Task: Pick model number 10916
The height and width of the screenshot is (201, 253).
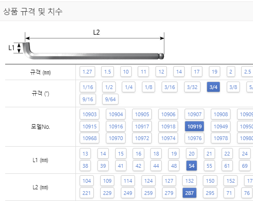Action: 116,127
